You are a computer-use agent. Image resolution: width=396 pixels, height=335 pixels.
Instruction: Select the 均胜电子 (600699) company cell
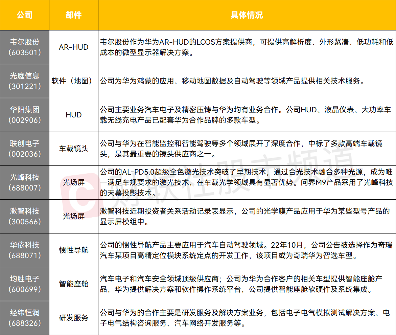click(25, 284)
